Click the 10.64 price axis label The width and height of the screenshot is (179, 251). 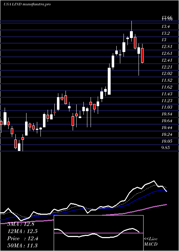tap(167, 121)
